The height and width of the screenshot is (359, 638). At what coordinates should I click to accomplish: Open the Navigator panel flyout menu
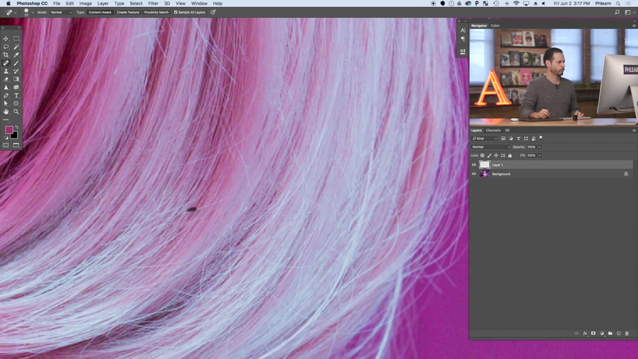pyautogui.click(x=634, y=25)
